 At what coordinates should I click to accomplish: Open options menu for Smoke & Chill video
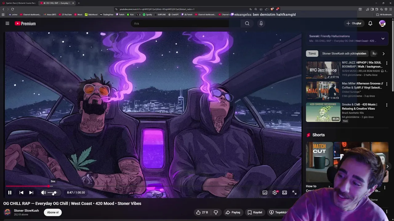click(387, 105)
